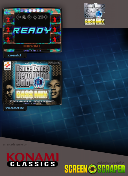
Task: Click the up-right diagonal arrow step target
Action: [40, 17]
